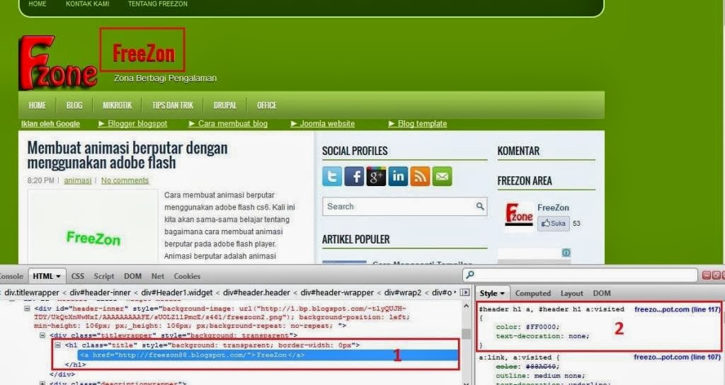Viewport: 725px width, 385px height.
Task: Click HOME in the top green menu
Action: point(38,4)
